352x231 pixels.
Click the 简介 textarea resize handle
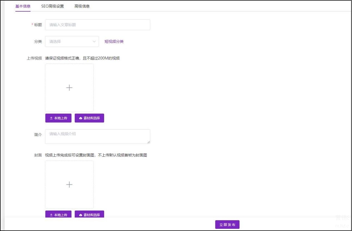click(x=149, y=142)
